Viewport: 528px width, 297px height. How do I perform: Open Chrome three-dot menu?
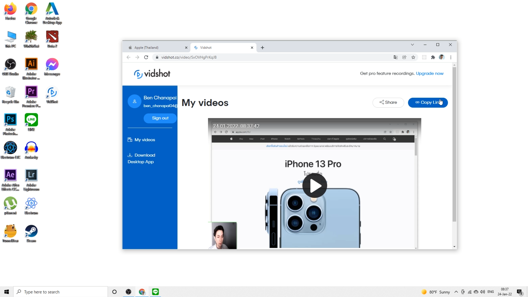[x=451, y=57]
